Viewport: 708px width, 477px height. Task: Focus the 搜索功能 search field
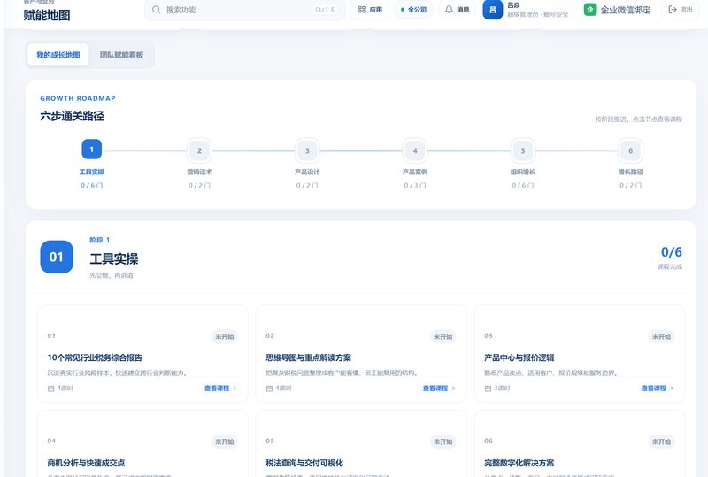point(245,10)
